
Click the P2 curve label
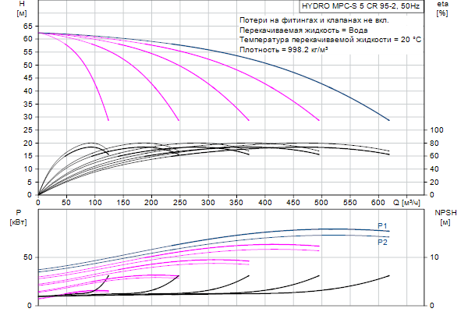(383, 243)
